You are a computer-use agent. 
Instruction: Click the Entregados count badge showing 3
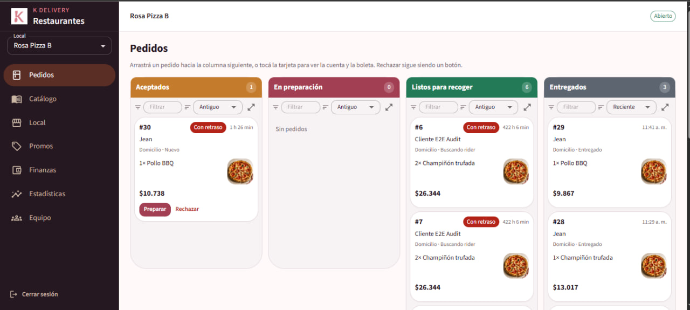pos(665,87)
